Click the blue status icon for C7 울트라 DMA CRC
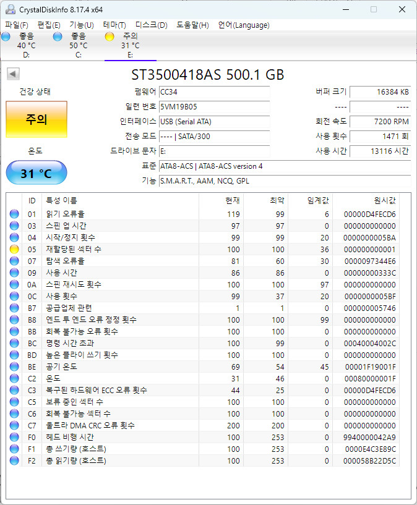This screenshot has width=417, height=505. pyautogui.click(x=14, y=425)
